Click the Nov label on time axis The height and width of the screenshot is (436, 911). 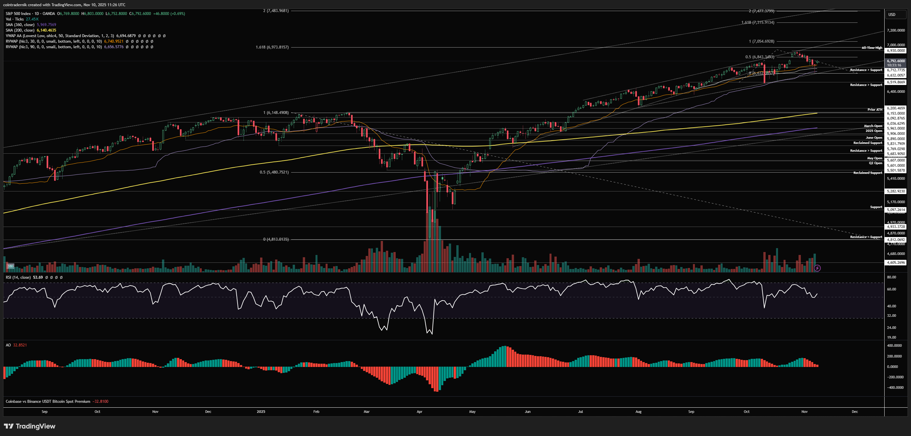804,412
